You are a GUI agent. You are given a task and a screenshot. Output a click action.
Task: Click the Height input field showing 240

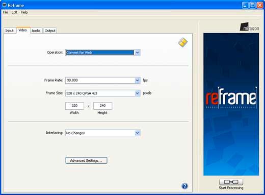[x=102, y=106]
